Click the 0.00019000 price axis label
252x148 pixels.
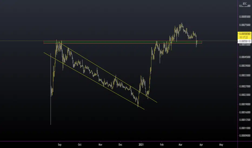coord(245,104)
